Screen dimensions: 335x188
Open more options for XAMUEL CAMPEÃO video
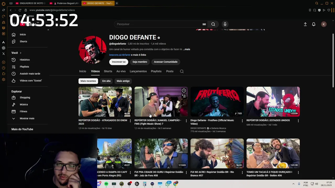pos(186,121)
